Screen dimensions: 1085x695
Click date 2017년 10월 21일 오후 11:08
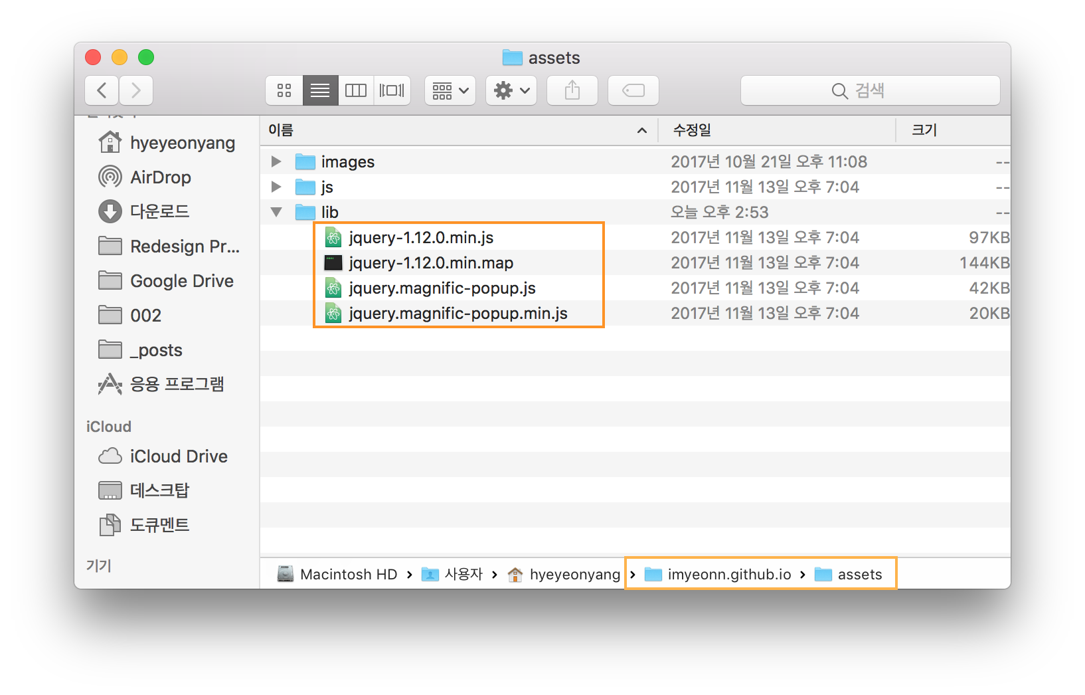tap(769, 161)
